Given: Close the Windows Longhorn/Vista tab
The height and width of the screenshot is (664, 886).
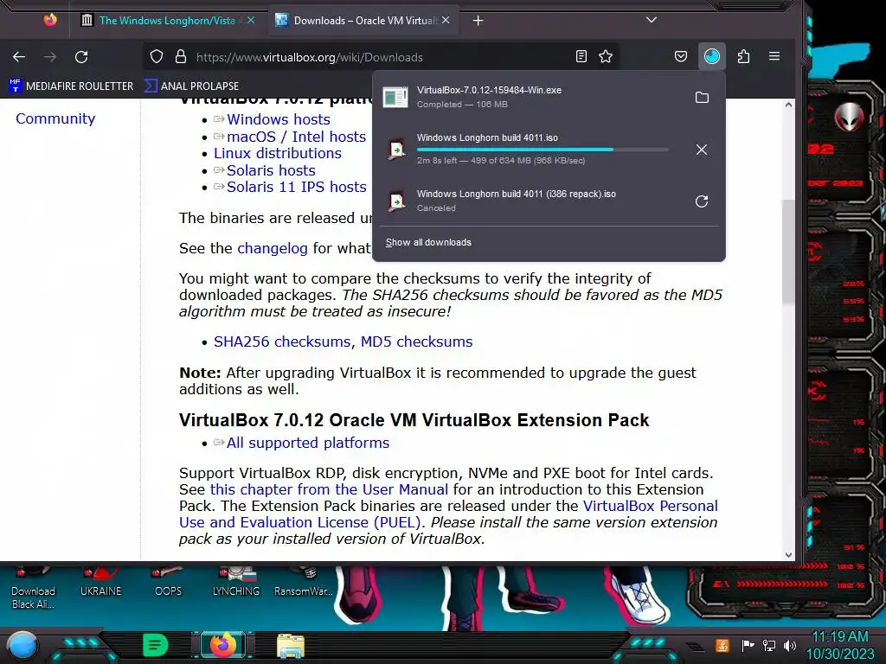Looking at the screenshot, I should click(x=251, y=21).
